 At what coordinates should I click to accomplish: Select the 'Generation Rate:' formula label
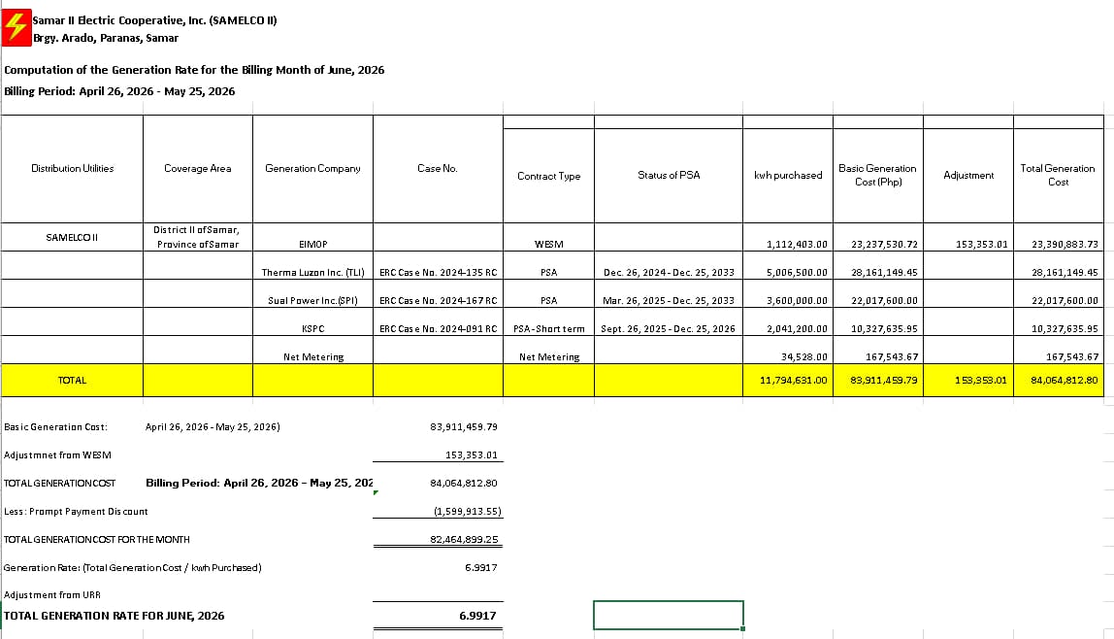click(x=133, y=568)
